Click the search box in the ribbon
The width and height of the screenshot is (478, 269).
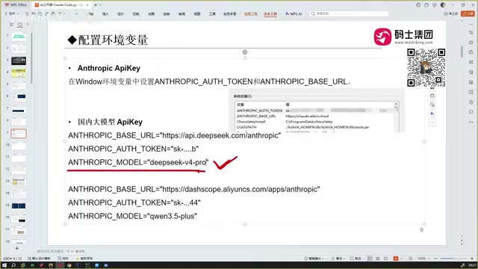(349, 13)
